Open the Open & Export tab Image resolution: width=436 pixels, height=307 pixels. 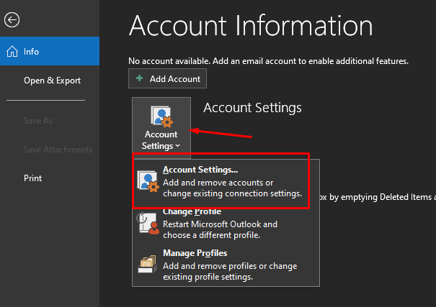click(x=50, y=81)
